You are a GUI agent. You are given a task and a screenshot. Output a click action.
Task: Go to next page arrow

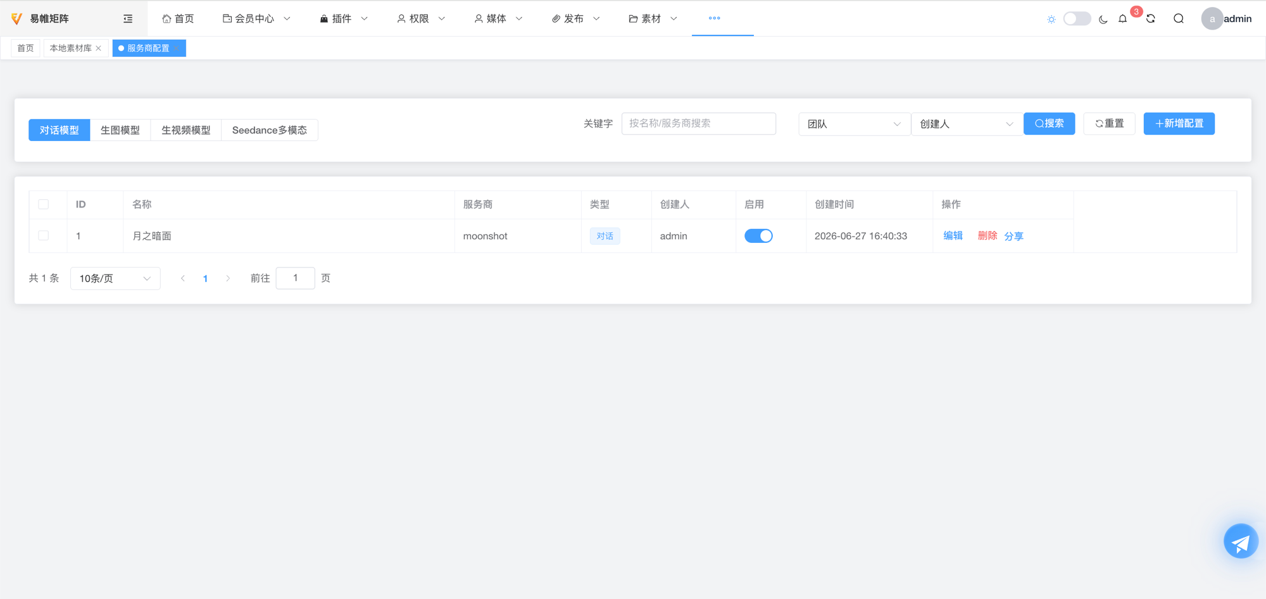[228, 278]
